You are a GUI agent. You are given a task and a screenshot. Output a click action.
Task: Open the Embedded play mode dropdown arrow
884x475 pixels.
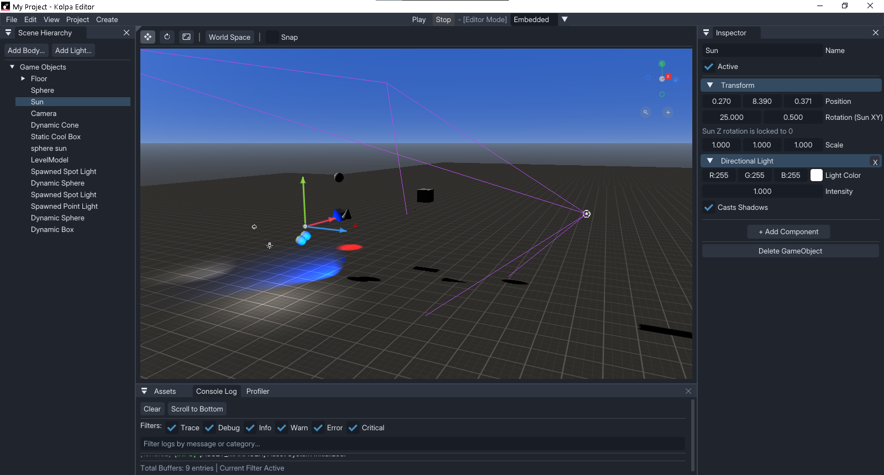click(x=565, y=19)
